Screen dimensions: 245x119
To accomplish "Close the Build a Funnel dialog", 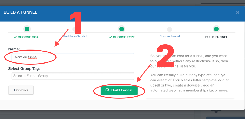I will 237,12.
